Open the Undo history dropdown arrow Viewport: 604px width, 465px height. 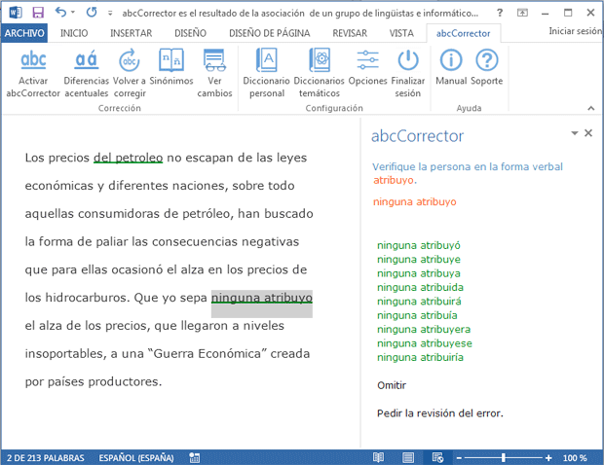(72, 13)
